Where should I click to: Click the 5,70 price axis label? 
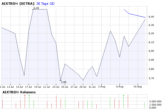pos(151,78)
